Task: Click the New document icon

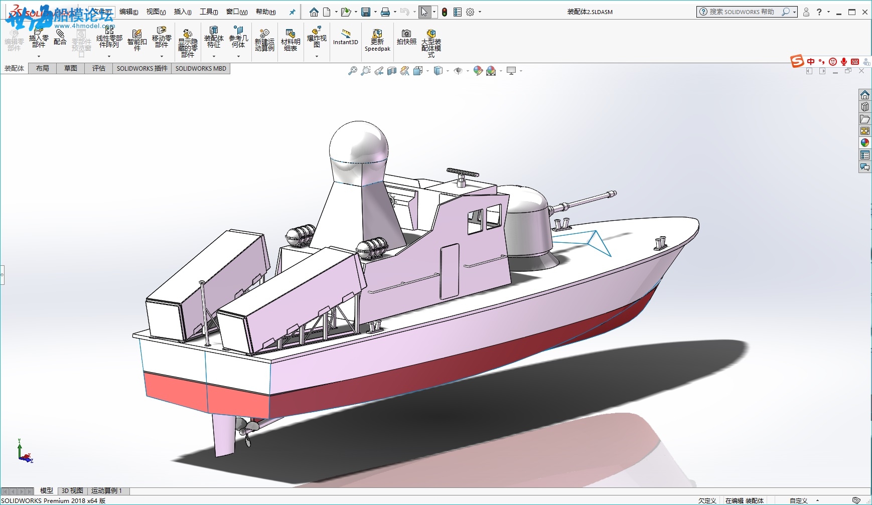Action: tap(327, 12)
